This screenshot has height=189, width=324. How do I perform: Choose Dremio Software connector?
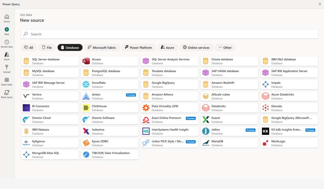tap(110, 120)
